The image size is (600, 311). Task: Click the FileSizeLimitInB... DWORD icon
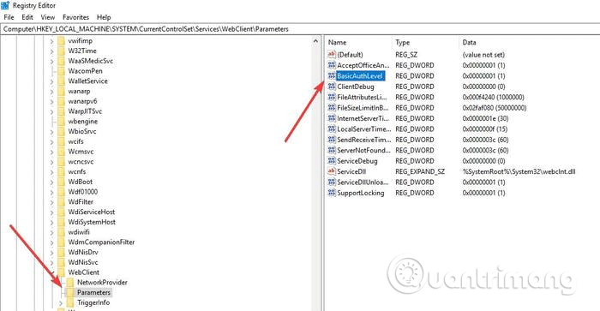332,108
